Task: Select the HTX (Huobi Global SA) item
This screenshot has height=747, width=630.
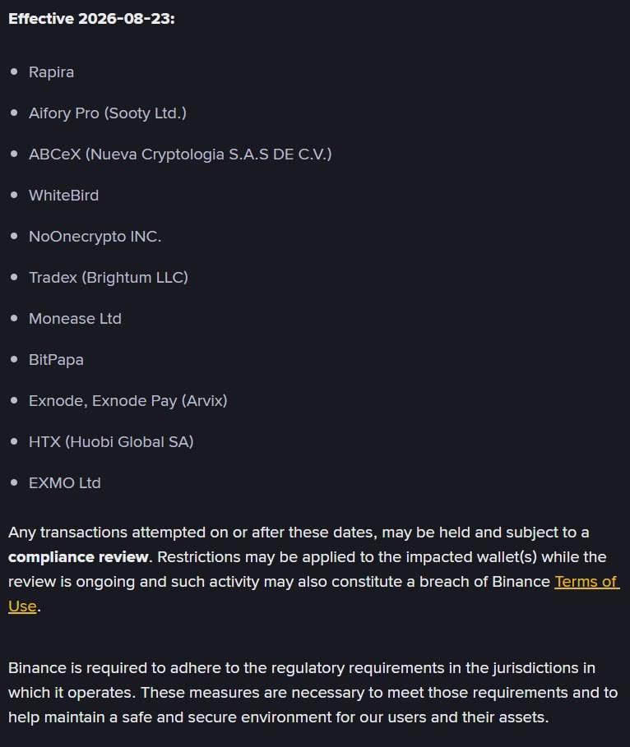Action: click(111, 442)
